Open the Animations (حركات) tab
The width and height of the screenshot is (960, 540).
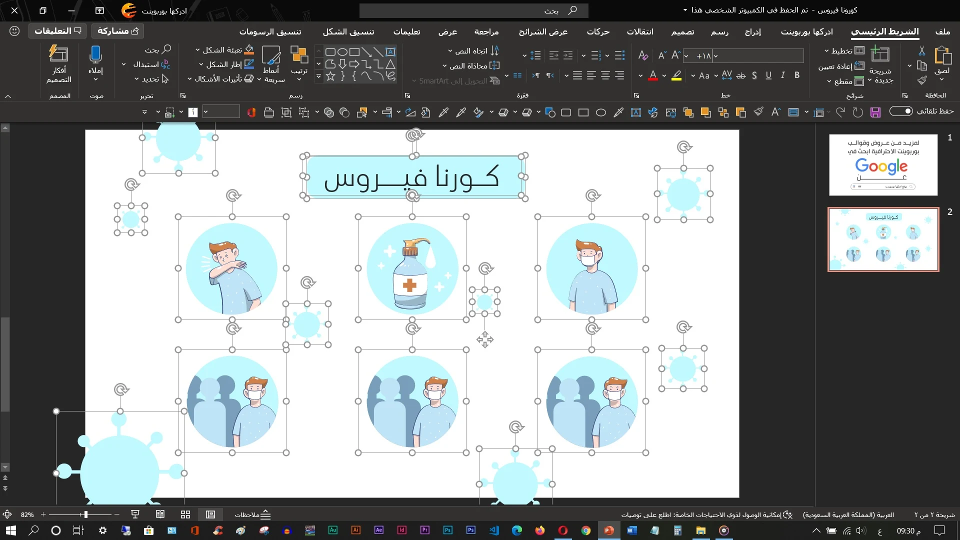click(598, 31)
